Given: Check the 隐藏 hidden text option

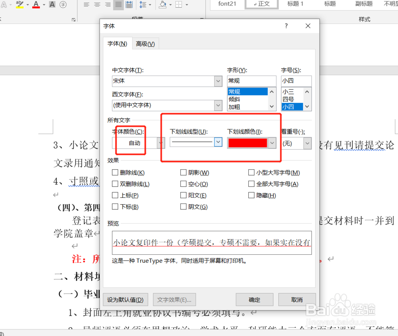Looking at the screenshot, I should point(252,195).
